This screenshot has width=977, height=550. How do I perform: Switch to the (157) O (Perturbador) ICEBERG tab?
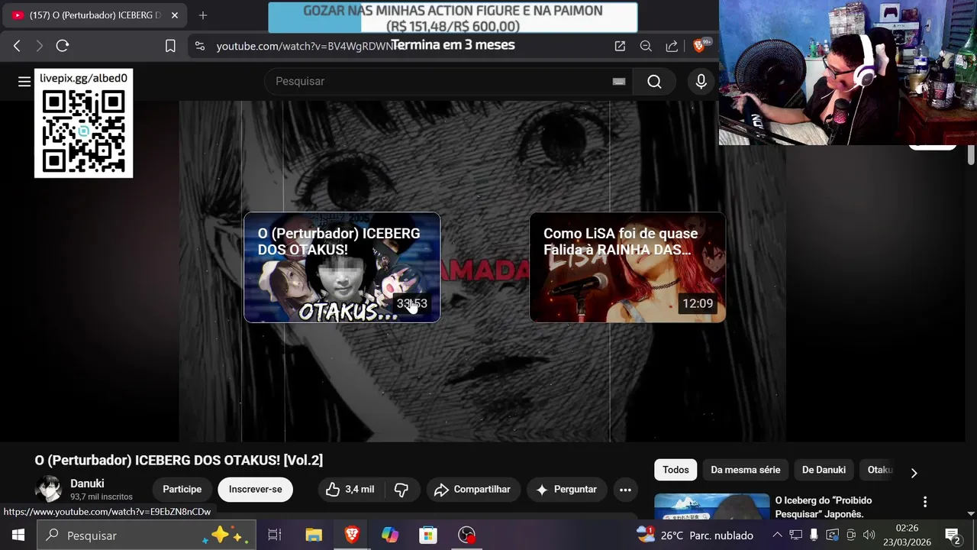pyautogui.click(x=95, y=15)
